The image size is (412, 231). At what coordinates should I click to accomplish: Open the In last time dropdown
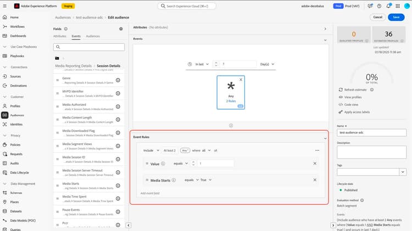point(202,64)
